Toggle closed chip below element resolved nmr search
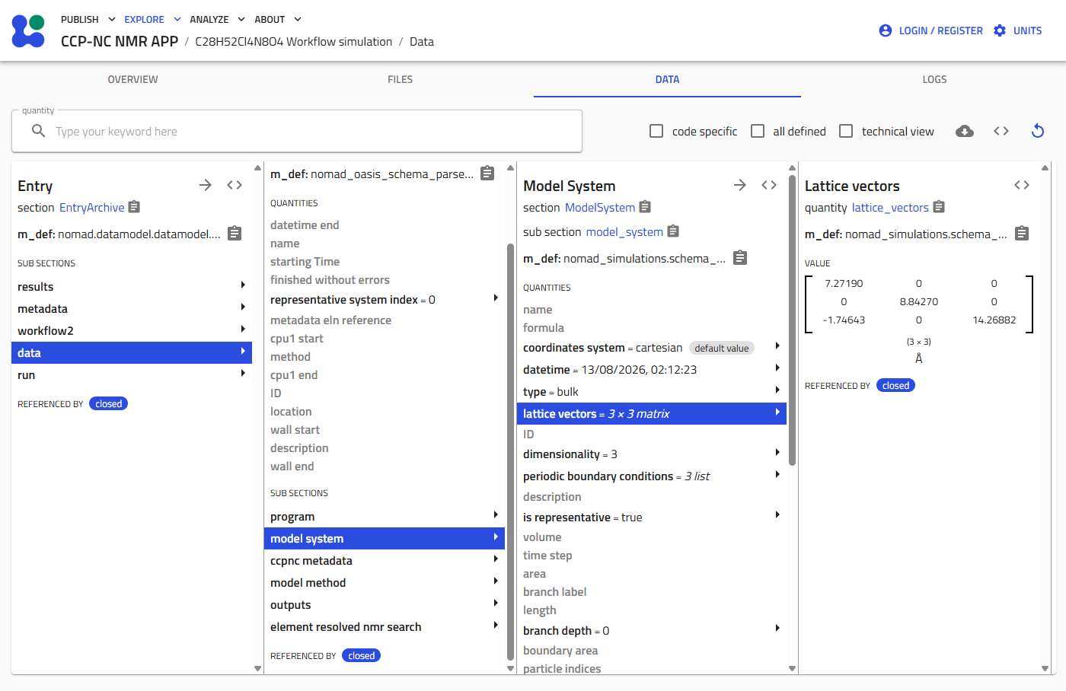The image size is (1066, 691). [x=362, y=656]
